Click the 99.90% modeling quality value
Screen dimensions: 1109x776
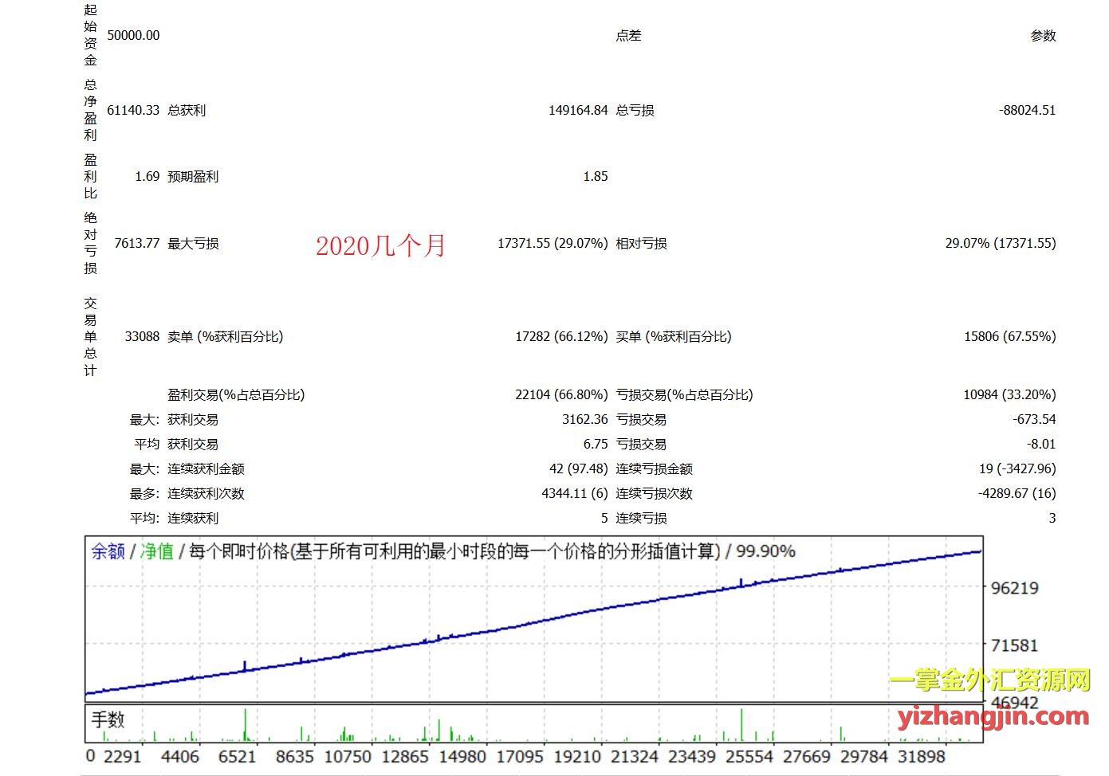coord(765,551)
